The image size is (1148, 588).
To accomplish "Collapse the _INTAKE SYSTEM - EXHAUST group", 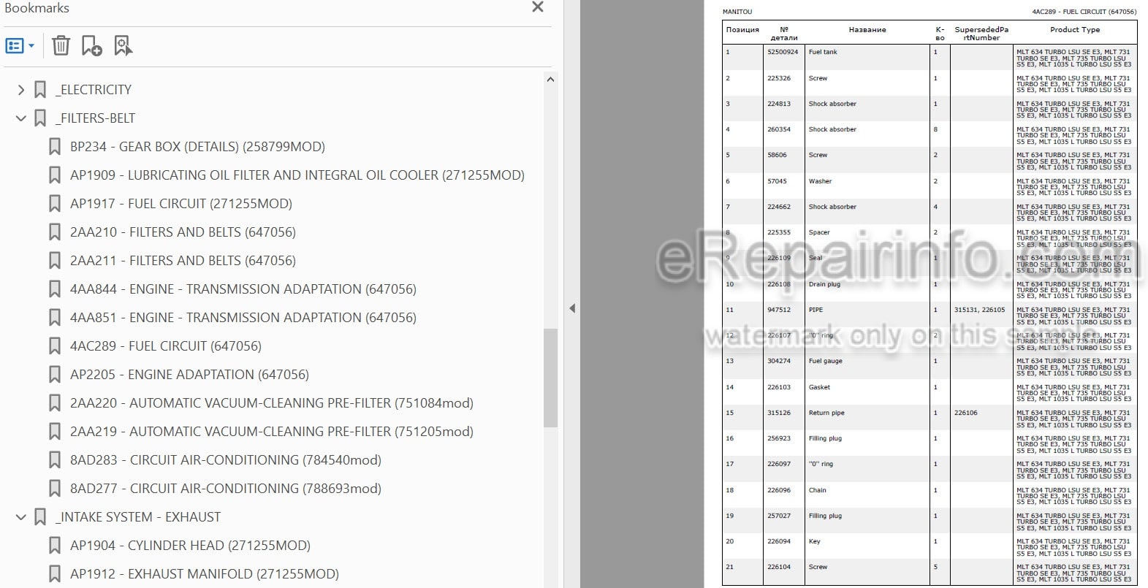I will click(20, 517).
